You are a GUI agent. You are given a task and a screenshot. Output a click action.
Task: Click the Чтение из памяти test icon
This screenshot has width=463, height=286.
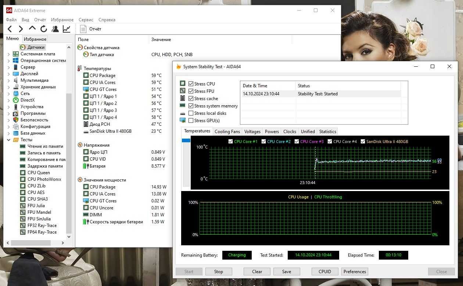click(x=23, y=146)
